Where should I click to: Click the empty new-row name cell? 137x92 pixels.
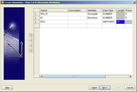click(x=54, y=26)
